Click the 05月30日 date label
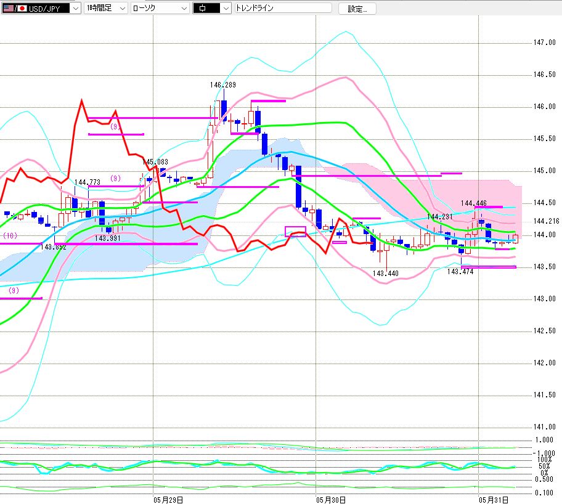562x504 pixels. coord(331,500)
